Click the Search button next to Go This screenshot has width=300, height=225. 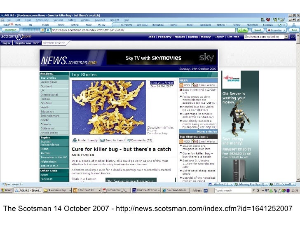point(258,30)
